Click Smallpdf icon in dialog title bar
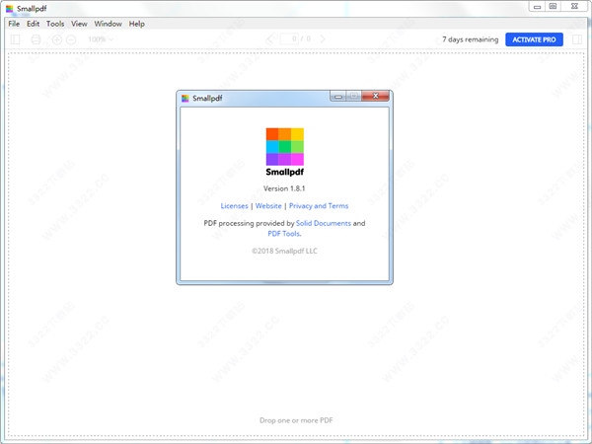592x444 pixels. coord(185,99)
